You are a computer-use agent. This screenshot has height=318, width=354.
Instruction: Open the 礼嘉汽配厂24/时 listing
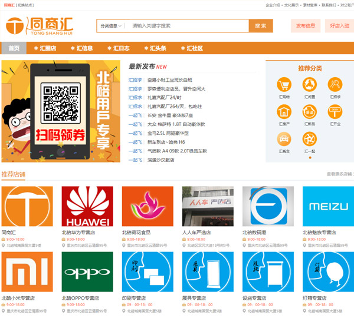click(x=165, y=98)
